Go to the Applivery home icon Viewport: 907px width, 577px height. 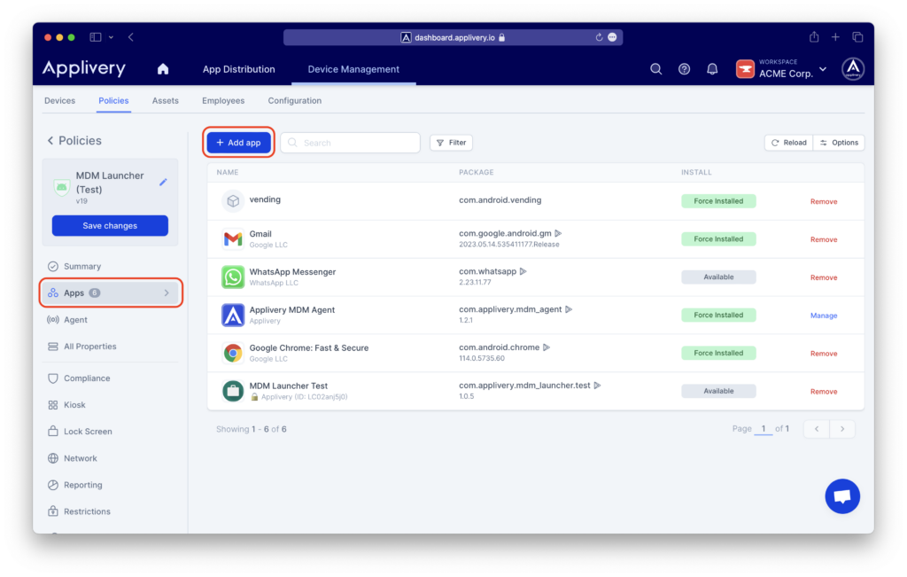point(163,69)
